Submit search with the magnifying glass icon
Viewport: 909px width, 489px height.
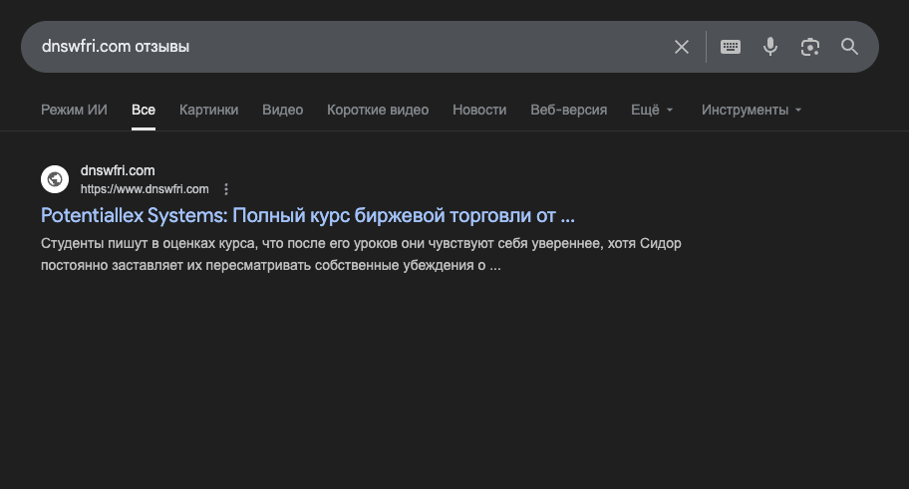click(849, 47)
